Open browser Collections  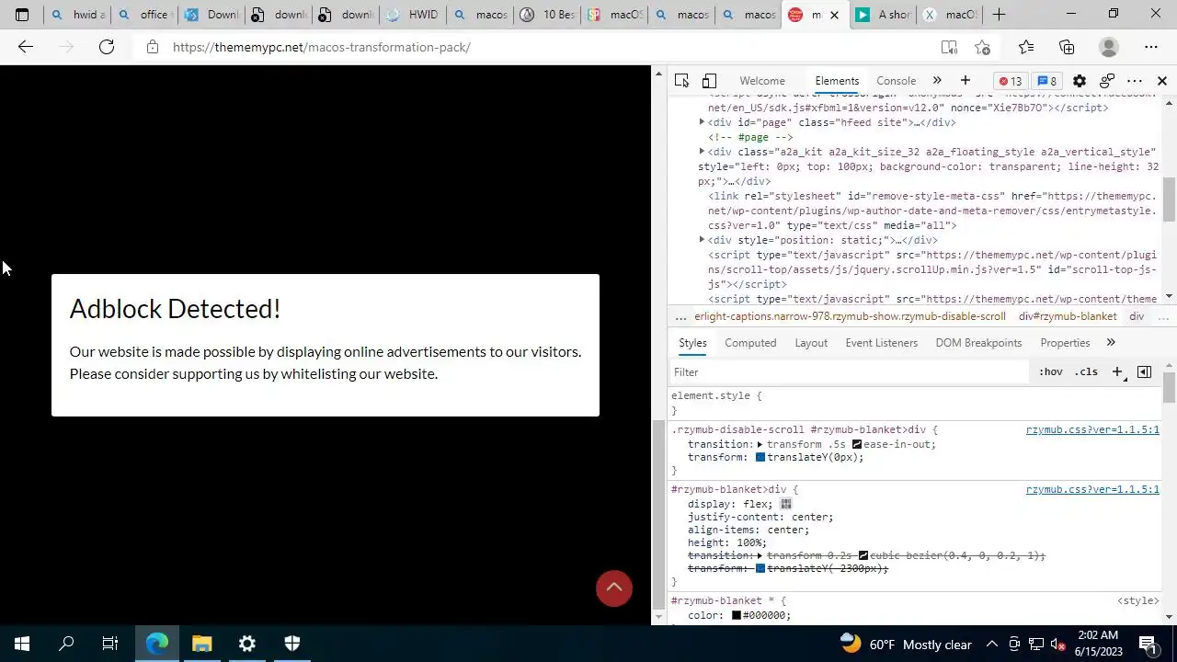(1067, 47)
